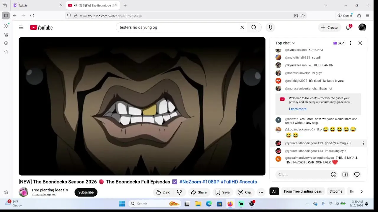The image size is (378, 212).
Task: Sign in to browser account
Action: (x=345, y=16)
